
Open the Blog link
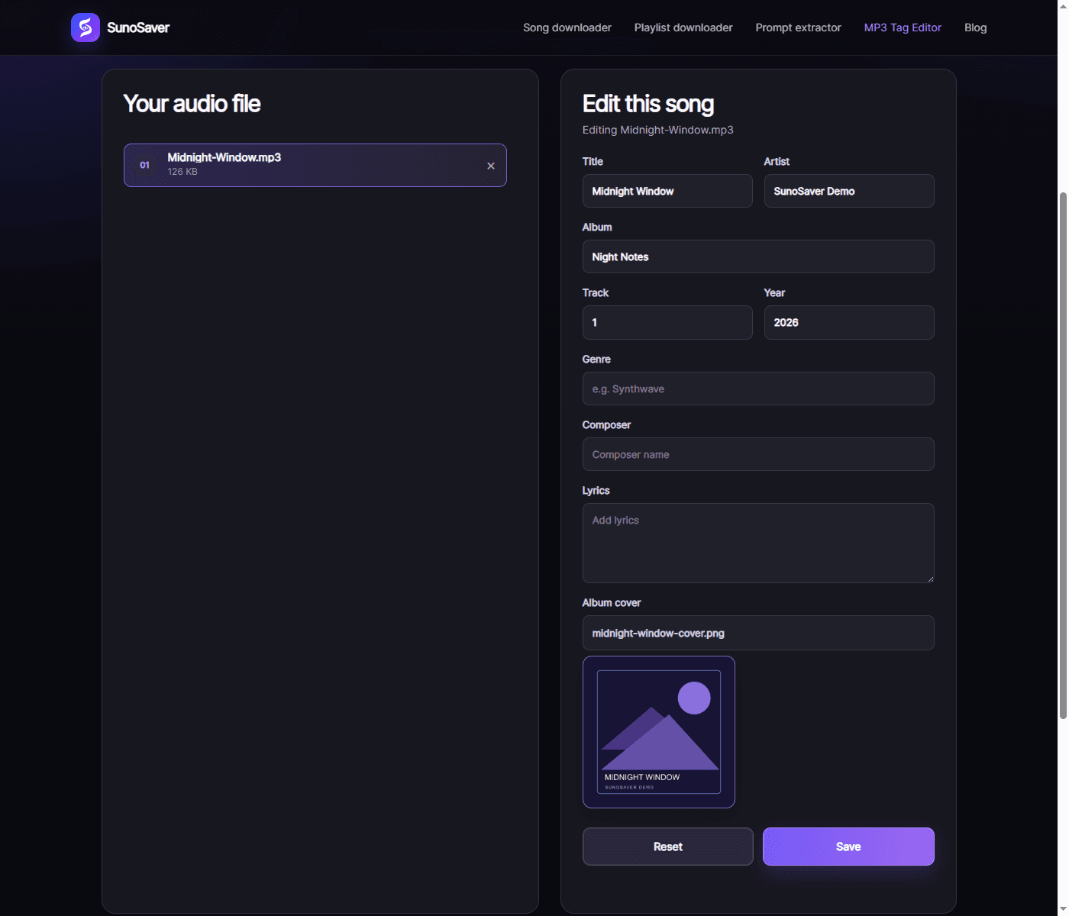tap(976, 27)
